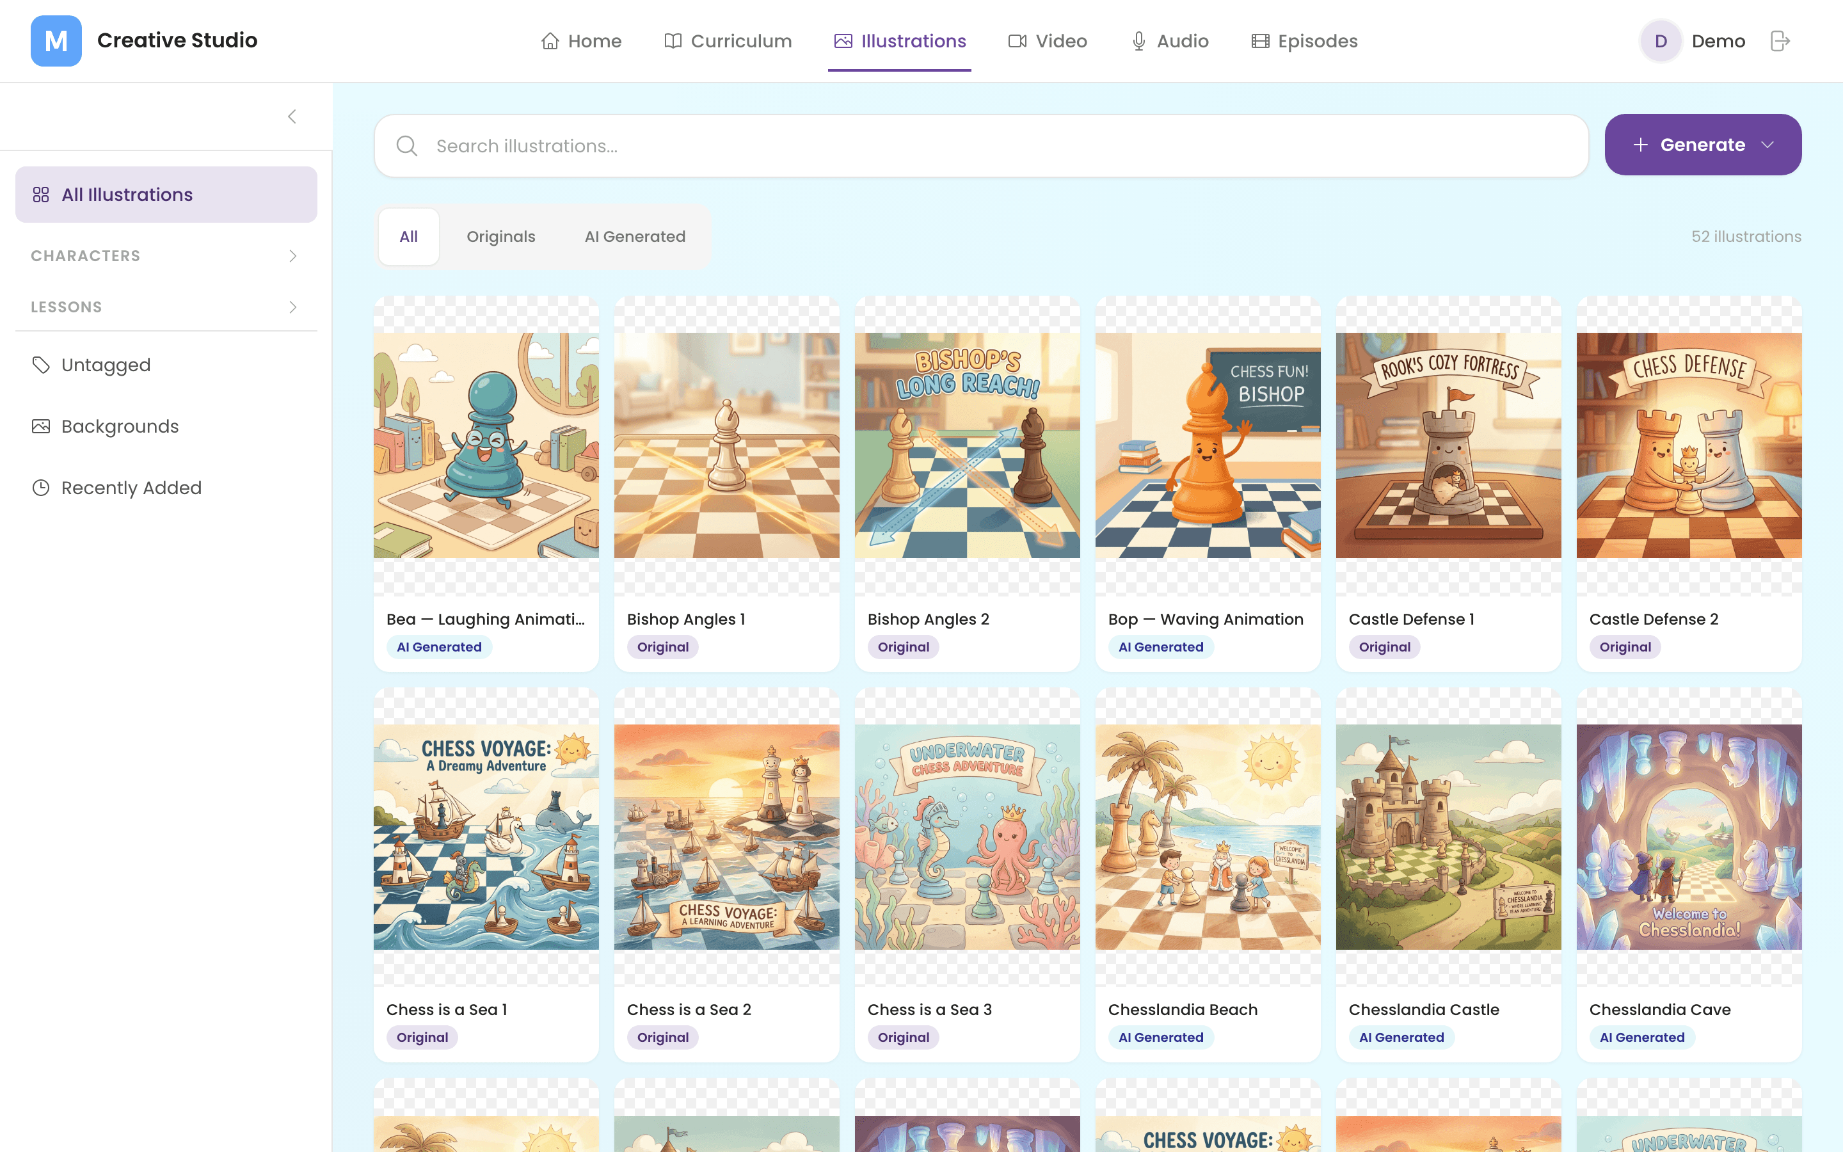Open the Chess is a Sea 3 thumbnail
Screen dimensions: 1843x1152
tap(967, 836)
